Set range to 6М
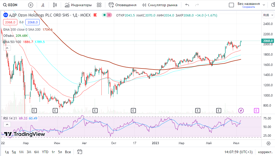The width and height of the screenshot is (275, 156). point(36,152)
